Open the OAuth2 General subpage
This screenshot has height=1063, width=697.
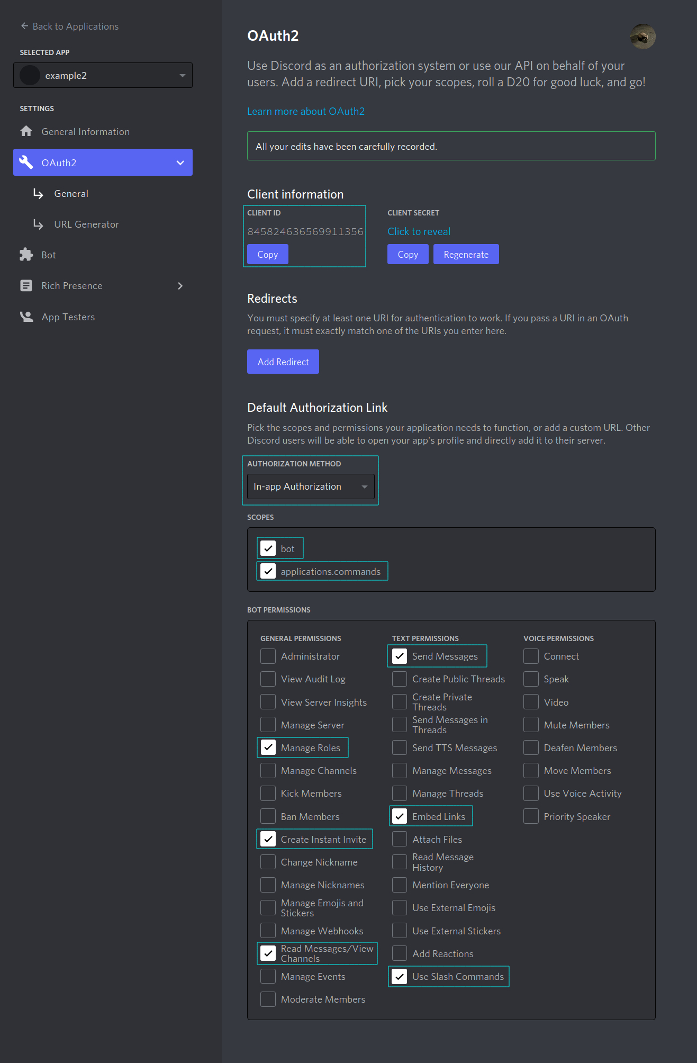(x=71, y=193)
